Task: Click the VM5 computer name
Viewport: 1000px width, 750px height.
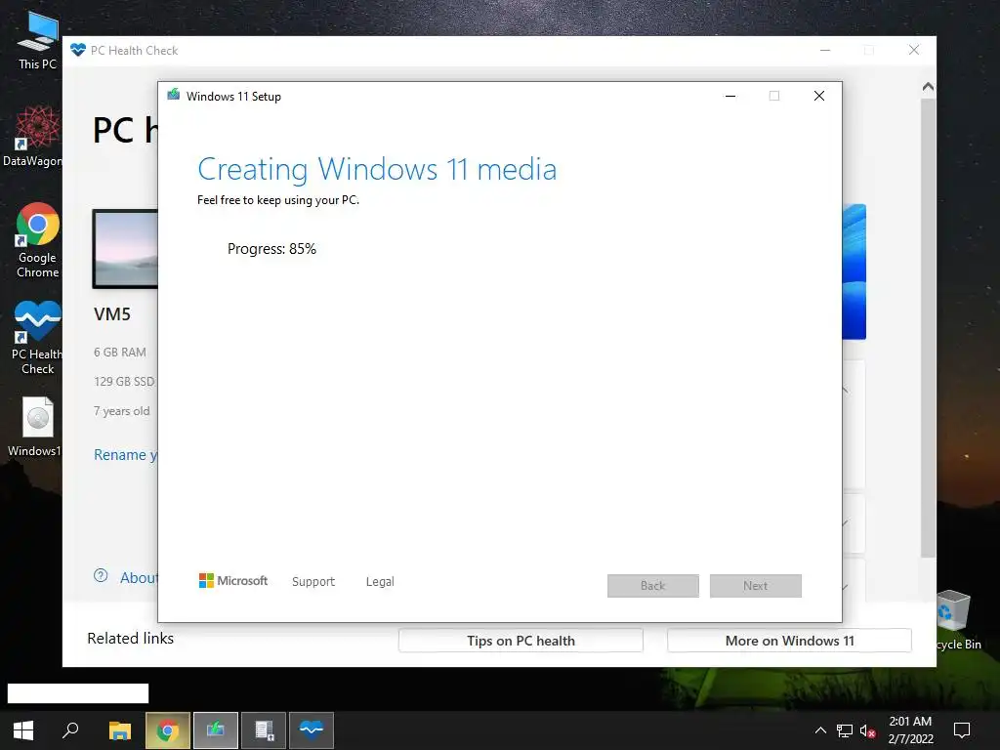Action: 112,314
